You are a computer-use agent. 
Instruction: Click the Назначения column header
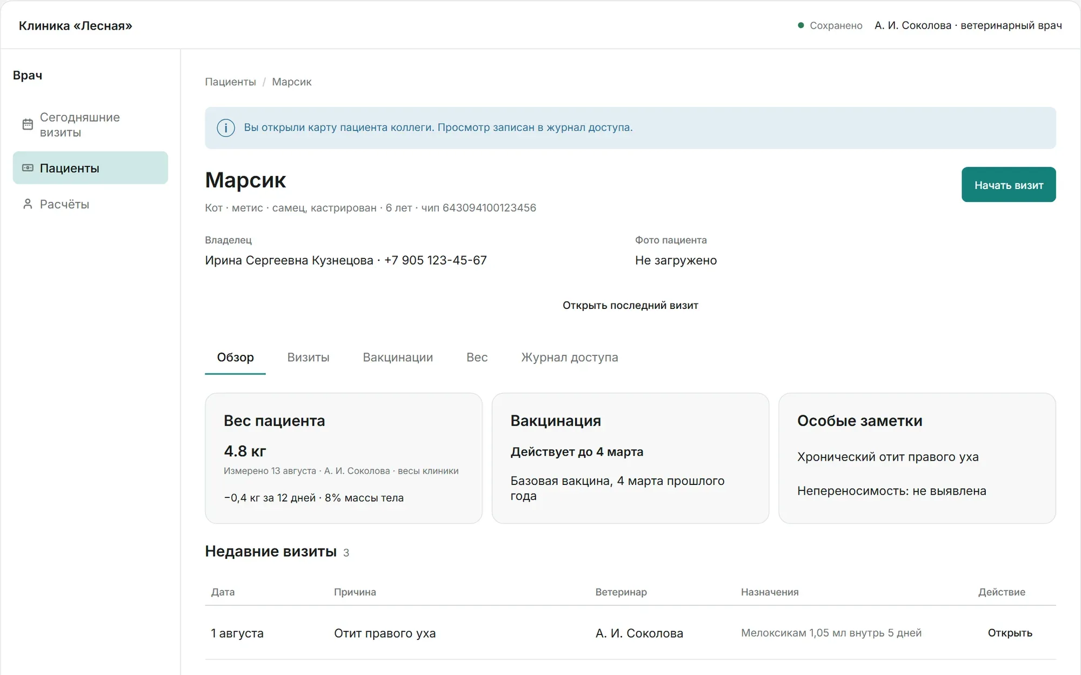pos(770,592)
